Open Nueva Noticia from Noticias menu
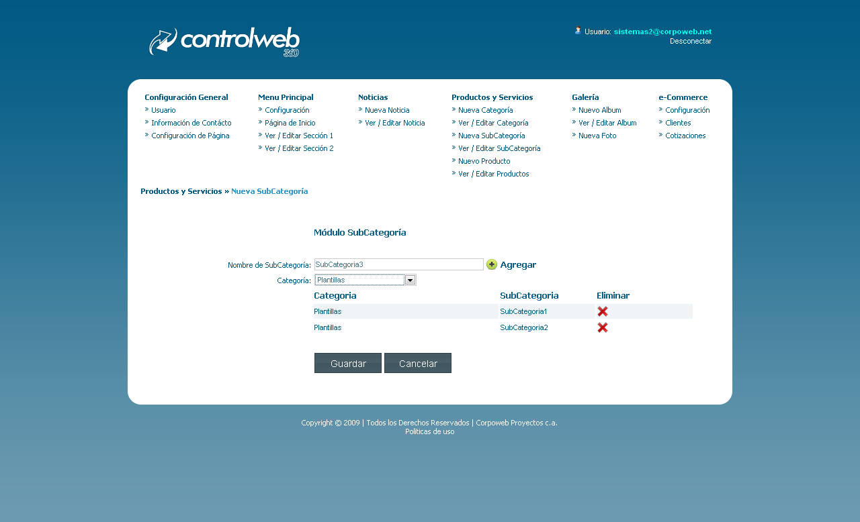This screenshot has width=860, height=522. [x=387, y=110]
